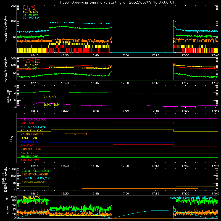Click the yellow flare duration bar under GOES panel
Viewport: 221px width, 221px height.
pos(46,108)
